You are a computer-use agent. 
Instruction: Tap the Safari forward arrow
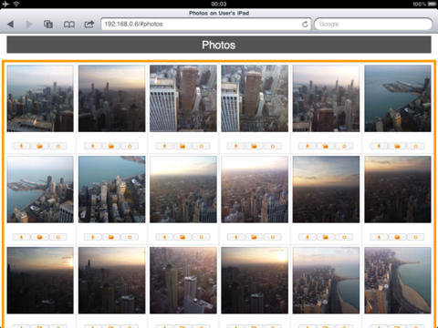point(29,24)
